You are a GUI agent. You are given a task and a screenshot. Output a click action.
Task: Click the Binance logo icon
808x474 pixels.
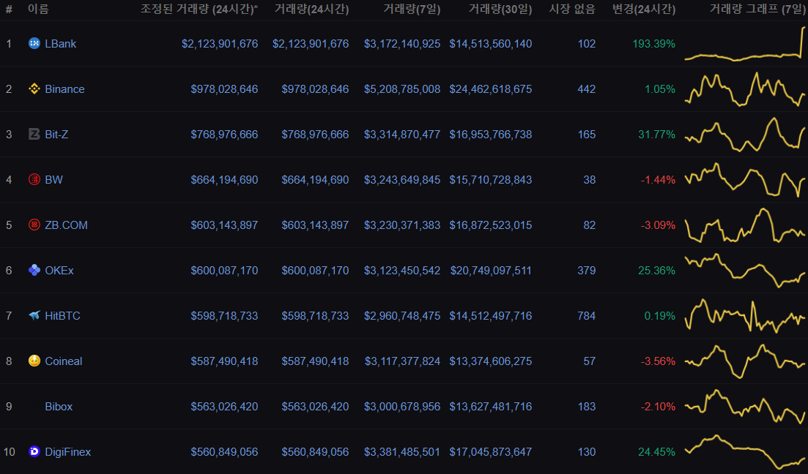34,89
